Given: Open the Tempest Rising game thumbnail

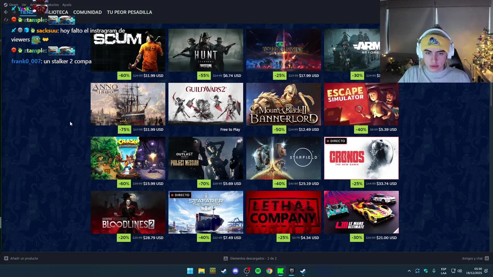Looking at the screenshot, I should coord(283,50).
